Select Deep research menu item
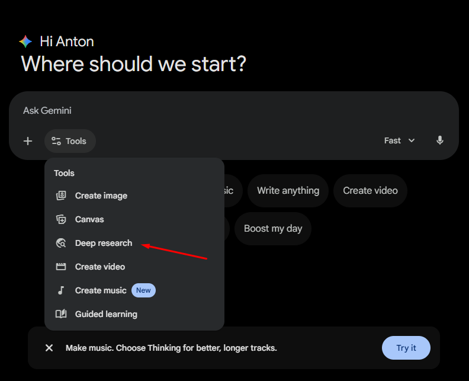 pyautogui.click(x=104, y=243)
